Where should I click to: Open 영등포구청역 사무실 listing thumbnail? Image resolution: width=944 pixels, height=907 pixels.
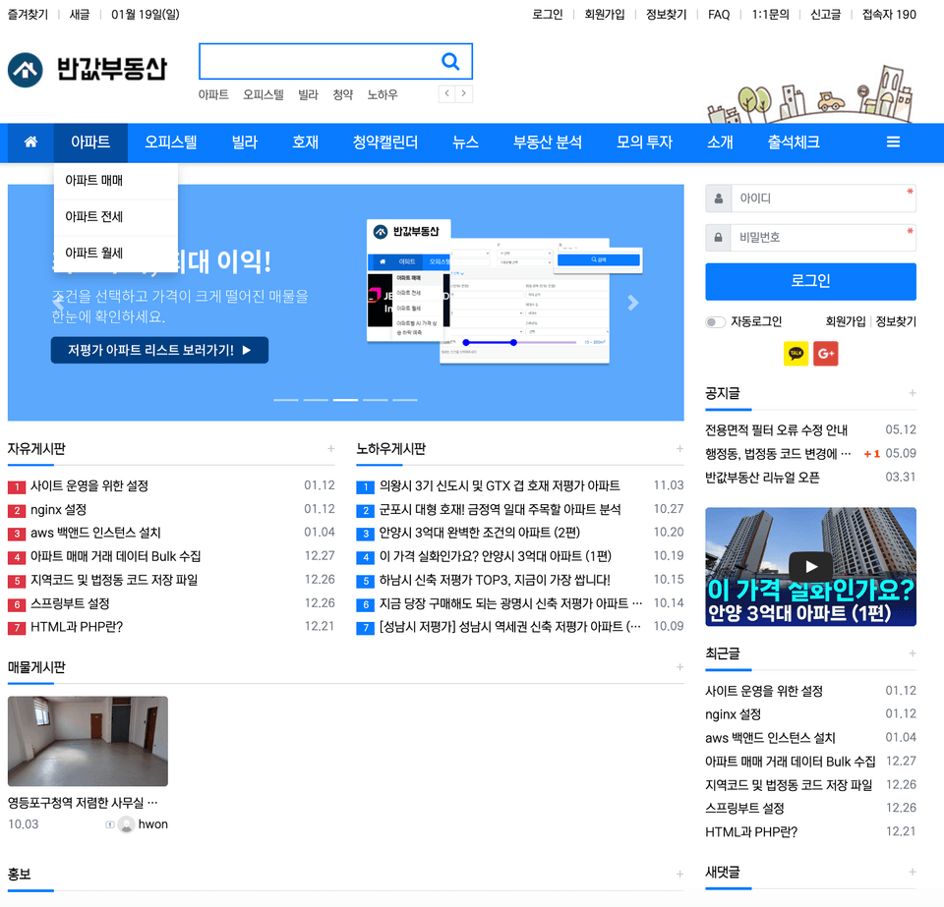point(88,741)
